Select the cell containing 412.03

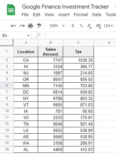tap(78, 149)
